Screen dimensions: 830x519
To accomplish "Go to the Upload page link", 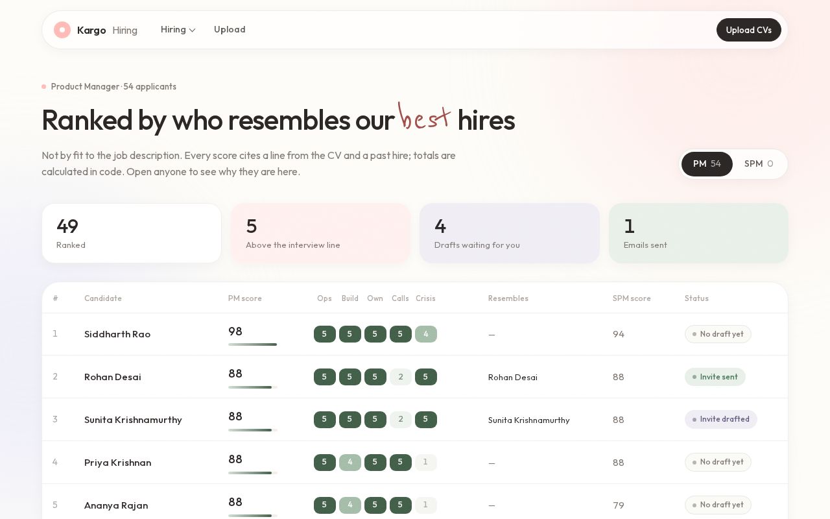I will 230,30.
